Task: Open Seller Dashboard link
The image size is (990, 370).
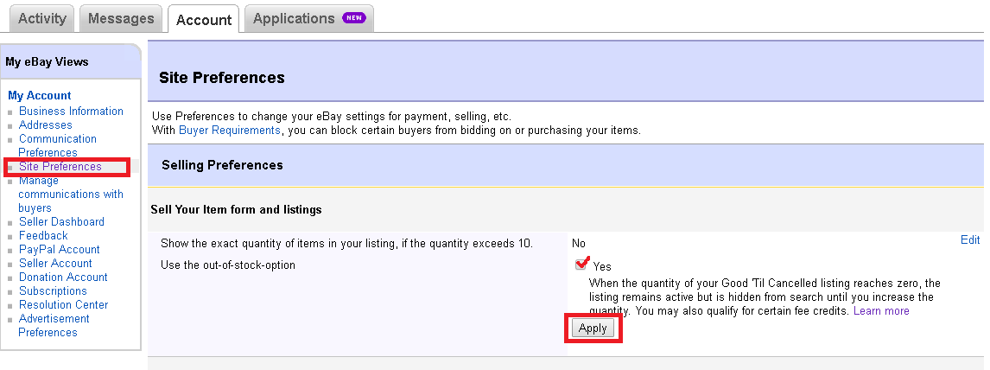Action: [x=62, y=221]
